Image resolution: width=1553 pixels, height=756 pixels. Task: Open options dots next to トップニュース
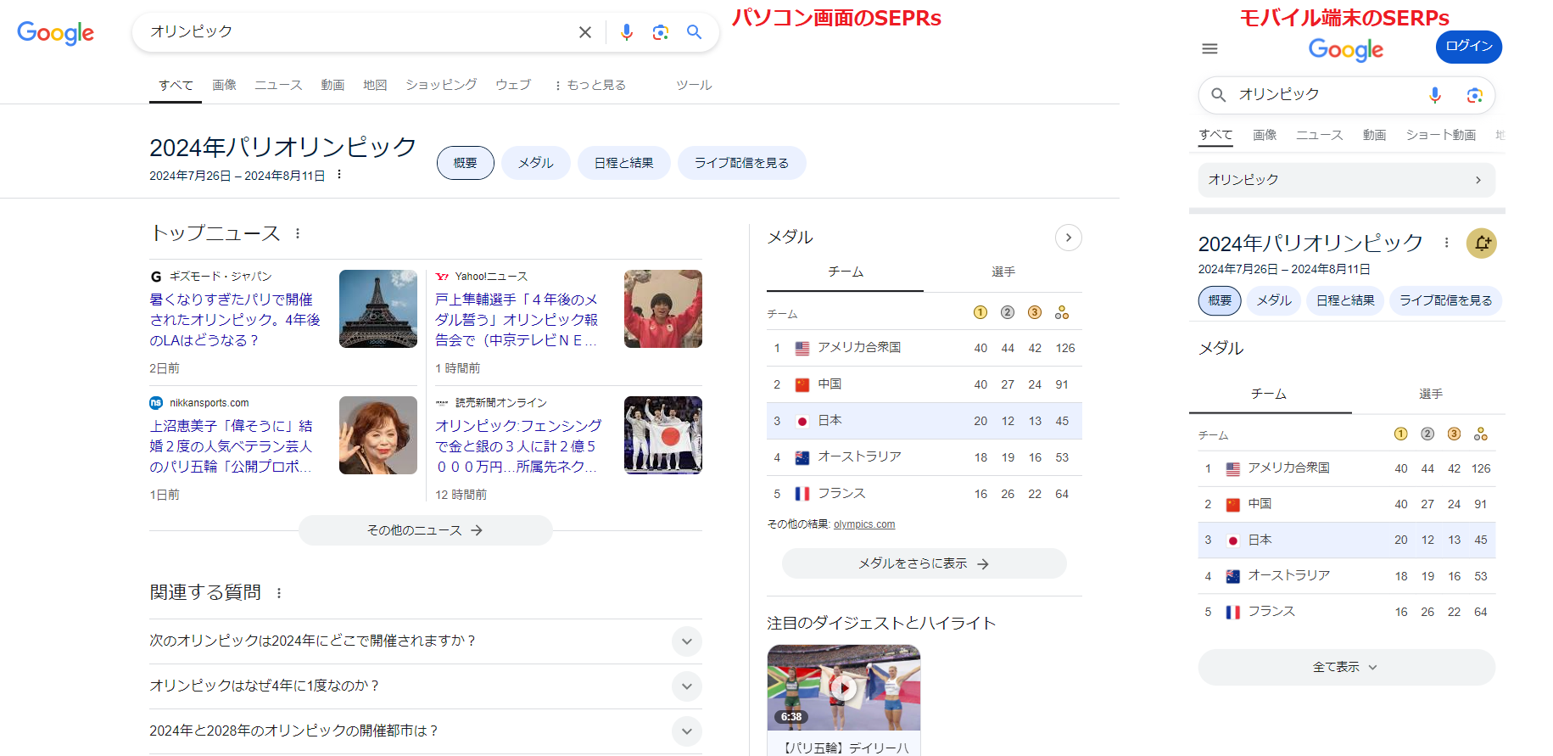pos(298,233)
